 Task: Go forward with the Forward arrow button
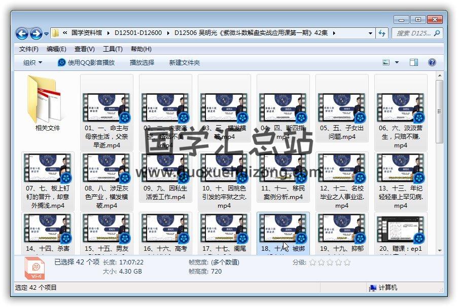[x=36, y=33]
